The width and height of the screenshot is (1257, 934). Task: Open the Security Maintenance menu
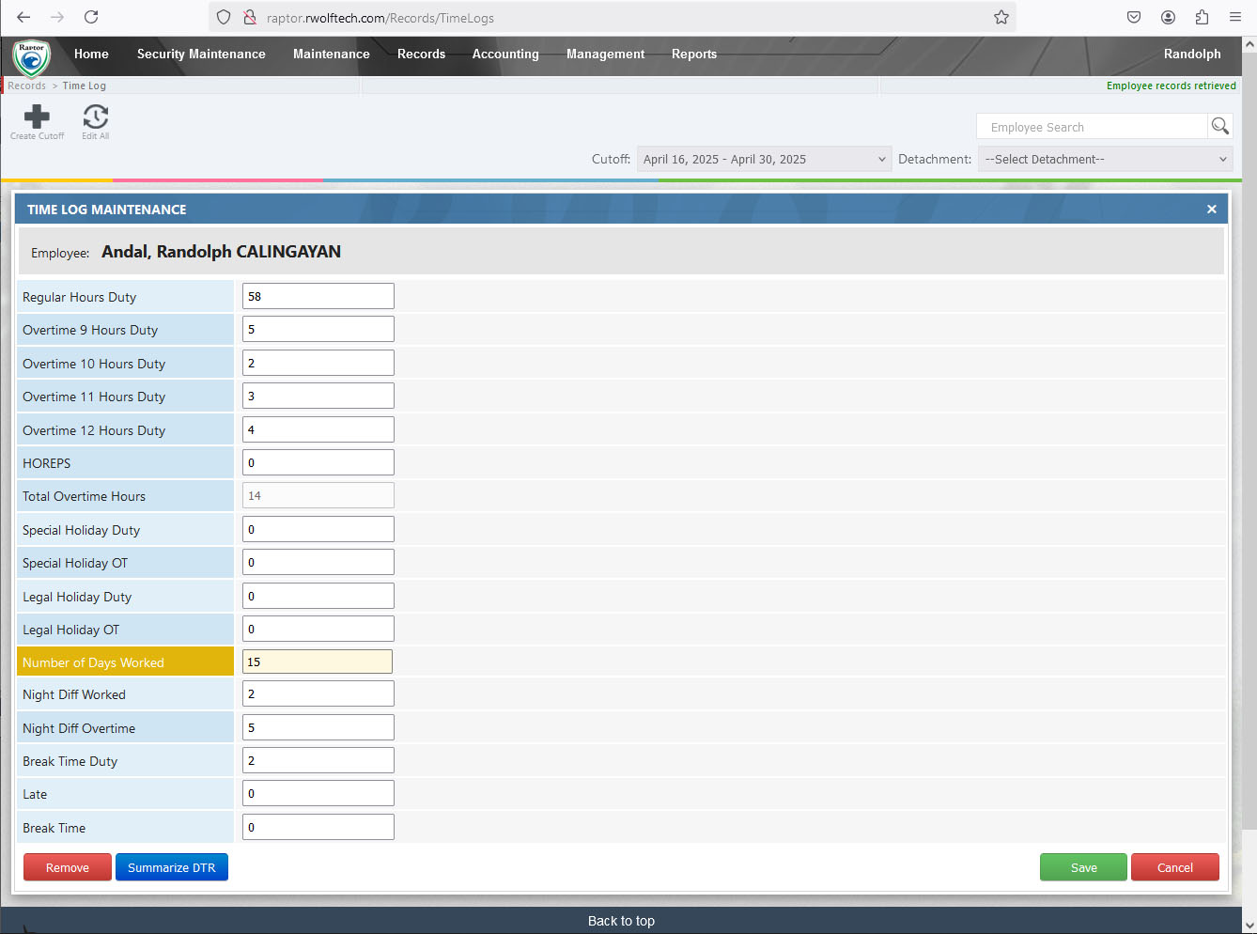[201, 54]
